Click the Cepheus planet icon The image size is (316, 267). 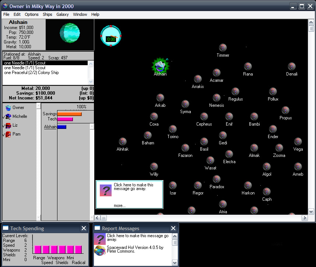204,116
